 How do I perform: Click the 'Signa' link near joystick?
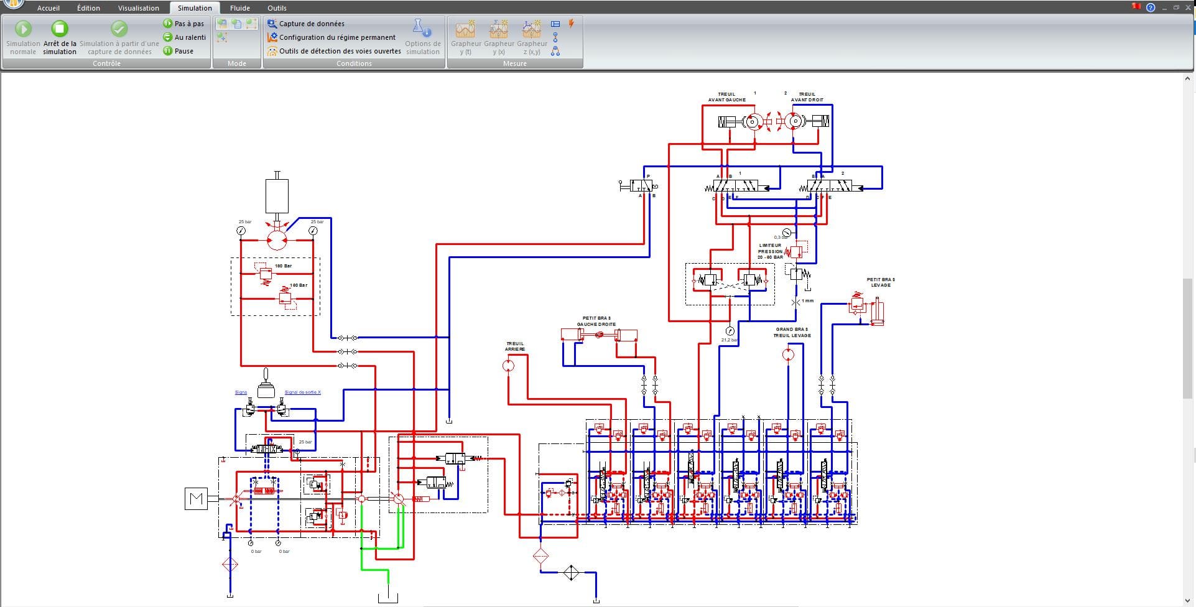(241, 392)
